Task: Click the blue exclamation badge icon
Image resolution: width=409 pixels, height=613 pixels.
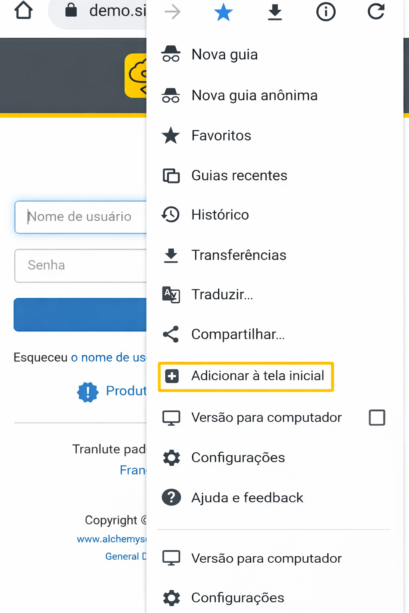Action: pyautogui.click(x=87, y=392)
